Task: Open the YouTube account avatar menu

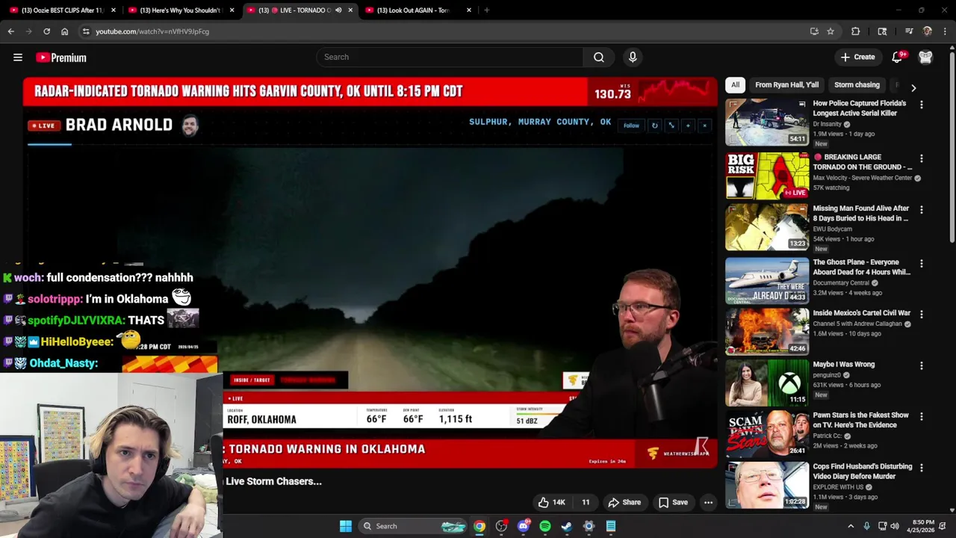Action: [x=925, y=57]
